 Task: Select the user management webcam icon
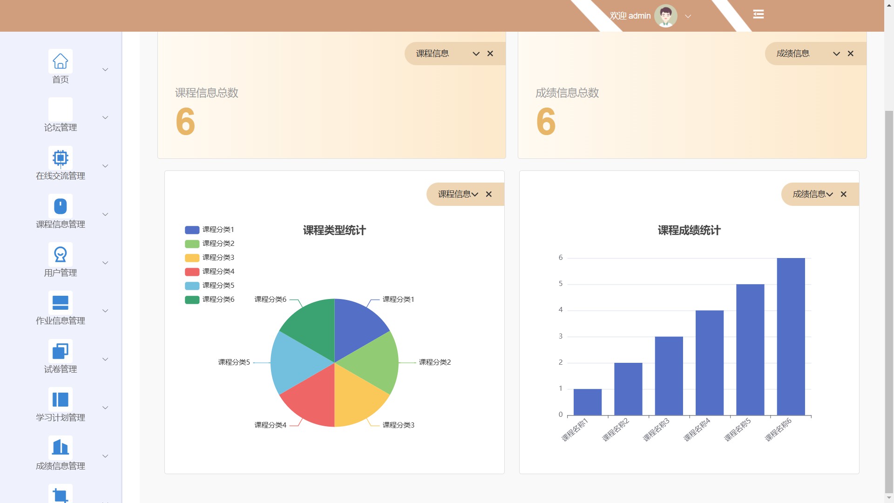pyautogui.click(x=60, y=255)
